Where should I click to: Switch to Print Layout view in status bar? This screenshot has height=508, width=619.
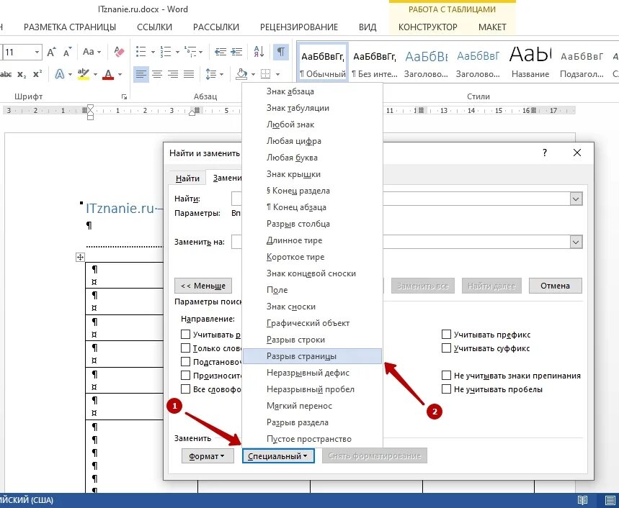coord(610,501)
